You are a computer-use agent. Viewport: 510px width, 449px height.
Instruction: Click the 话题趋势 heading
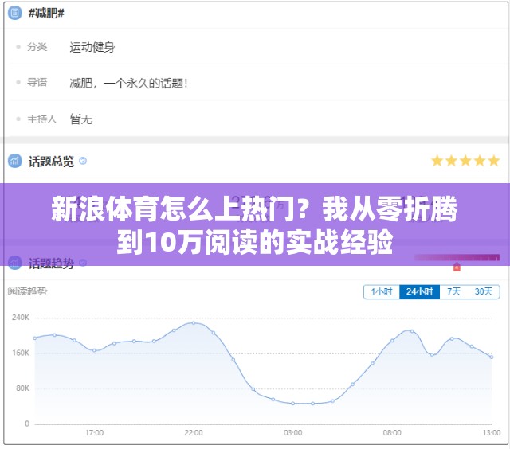51,264
